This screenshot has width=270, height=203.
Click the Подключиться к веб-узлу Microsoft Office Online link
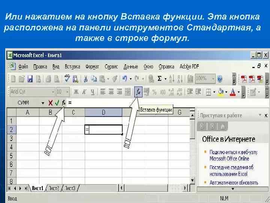pyautogui.click(x=234, y=155)
